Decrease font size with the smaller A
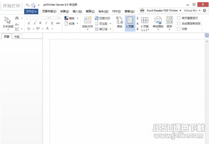Image resolution: width=209 pixels, height=144 pixels. (35, 23)
